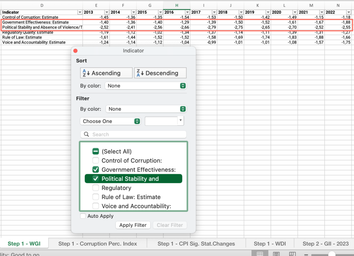Uncheck Political Stability filter option
354x256 pixels.
(x=96, y=179)
